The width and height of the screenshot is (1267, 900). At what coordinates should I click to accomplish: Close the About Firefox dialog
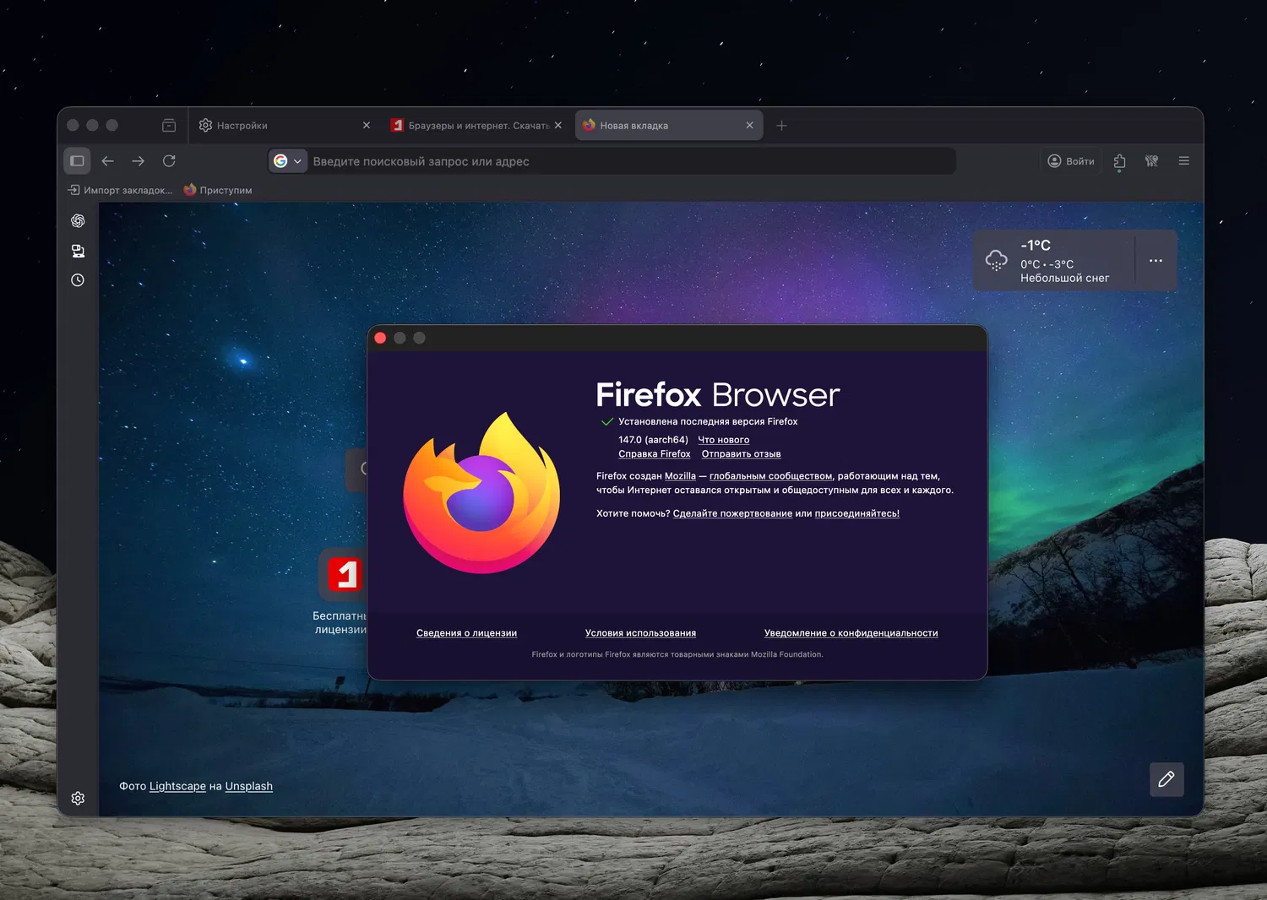click(x=380, y=338)
